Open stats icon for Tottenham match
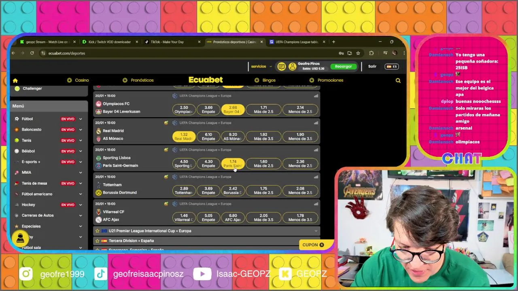Viewport: 518px width, 291px height. click(x=316, y=177)
